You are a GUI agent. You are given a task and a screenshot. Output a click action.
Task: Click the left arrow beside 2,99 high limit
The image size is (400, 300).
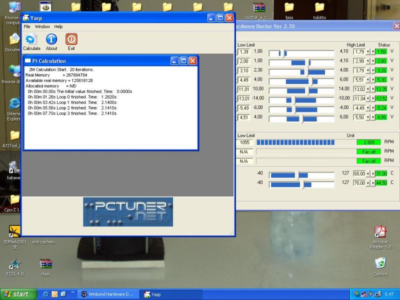point(368,61)
